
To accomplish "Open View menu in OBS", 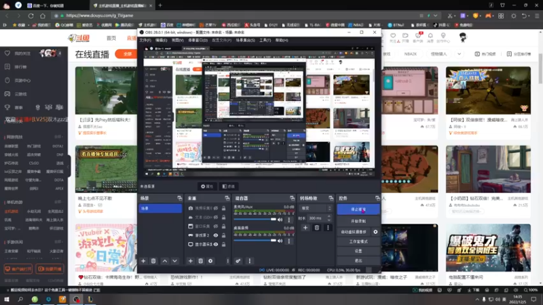I will (178, 40).
